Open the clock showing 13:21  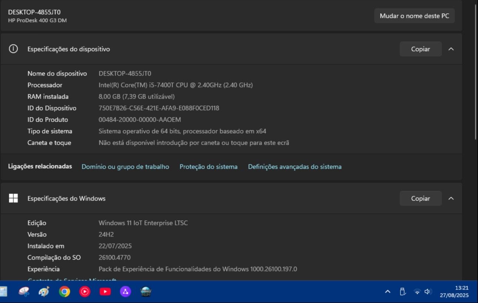coord(454,292)
